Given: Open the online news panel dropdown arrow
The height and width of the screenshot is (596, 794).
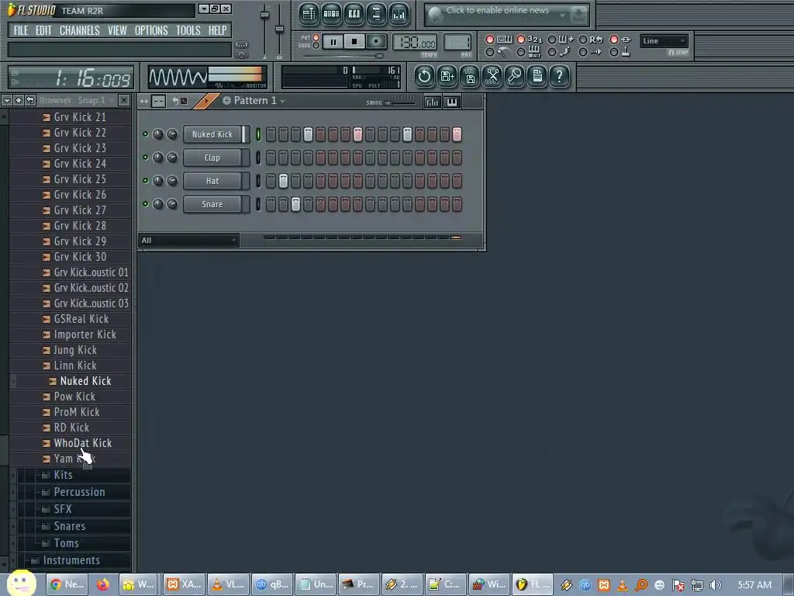Looking at the screenshot, I should [x=562, y=16].
